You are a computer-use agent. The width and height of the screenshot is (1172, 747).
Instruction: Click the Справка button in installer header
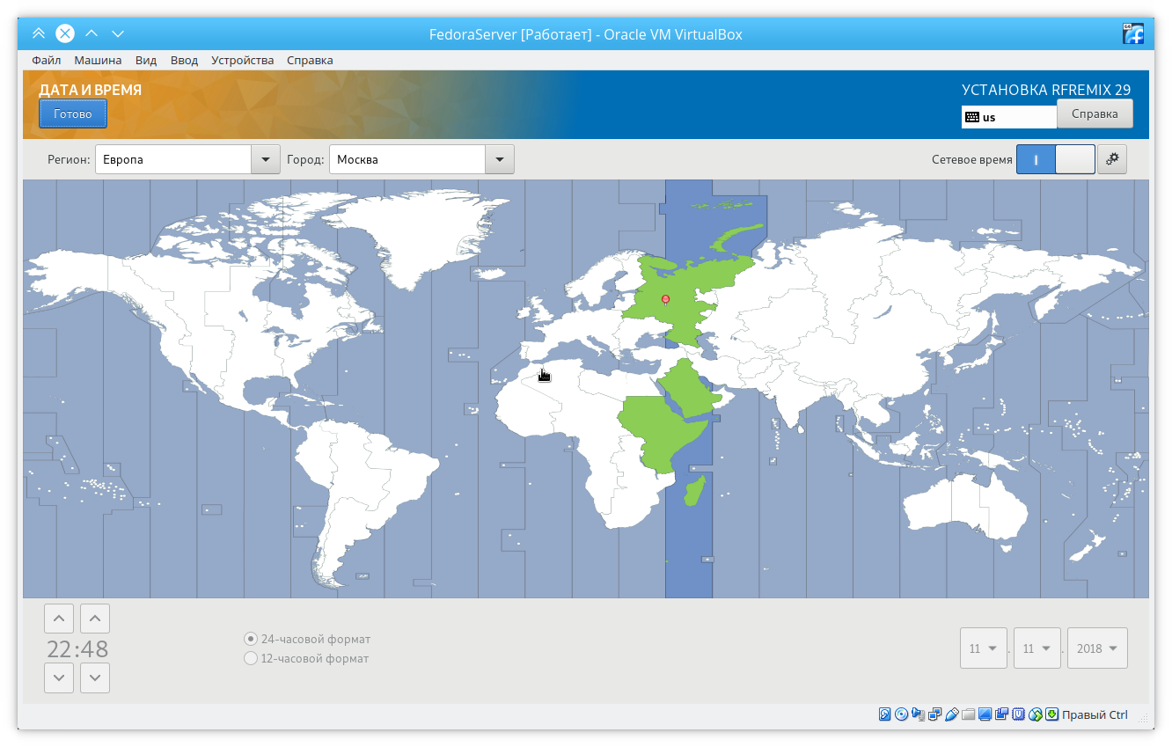click(x=1094, y=114)
